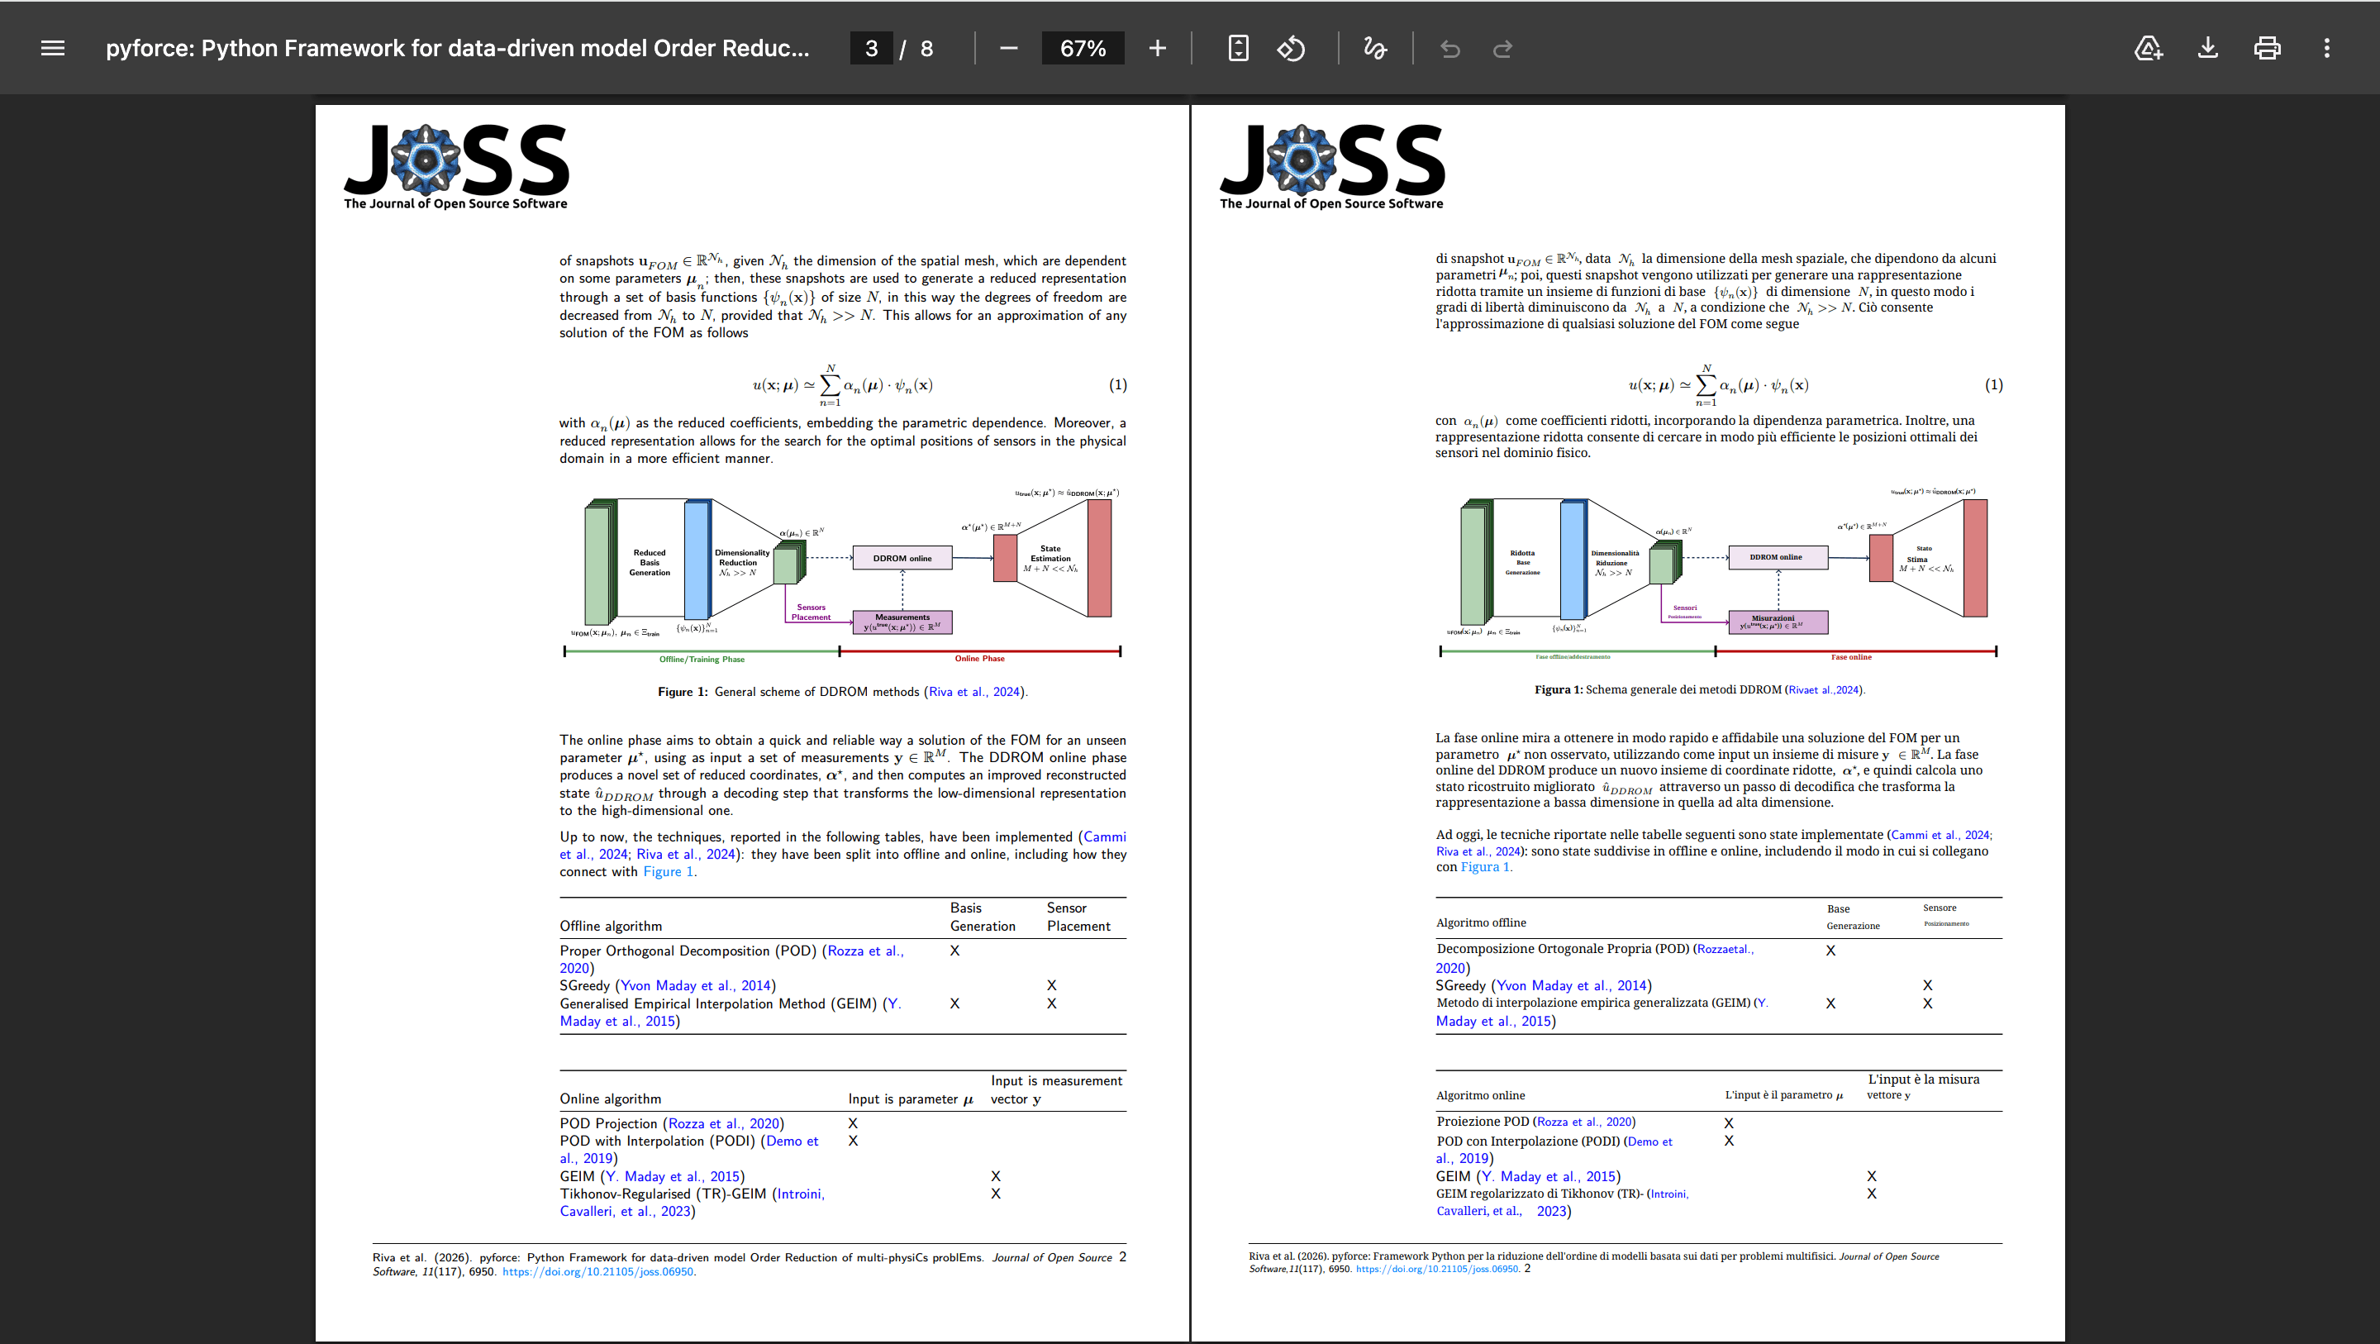Redo the annotation
This screenshot has height=1344, width=2380.
coord(1502,48)
